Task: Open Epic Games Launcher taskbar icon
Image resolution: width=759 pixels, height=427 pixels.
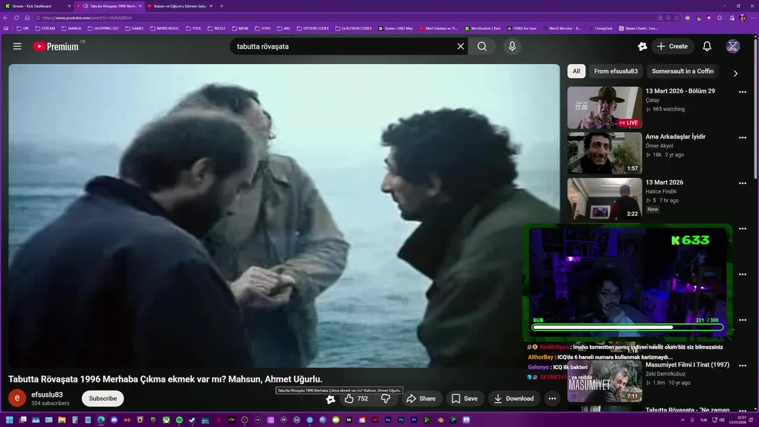Action: (x=153, y=420)
